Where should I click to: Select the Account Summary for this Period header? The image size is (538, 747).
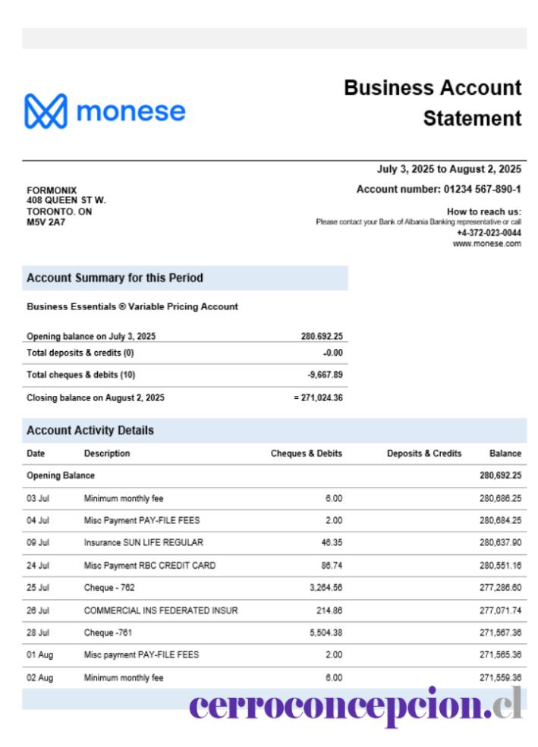pyautogui.click(x=185, y=278)
